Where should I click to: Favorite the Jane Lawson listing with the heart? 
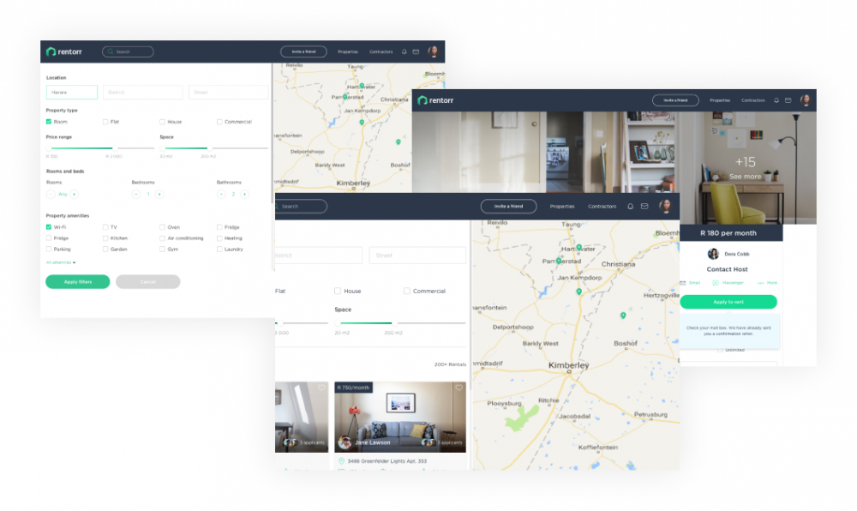pyautogui.click(x=459, y=388)
